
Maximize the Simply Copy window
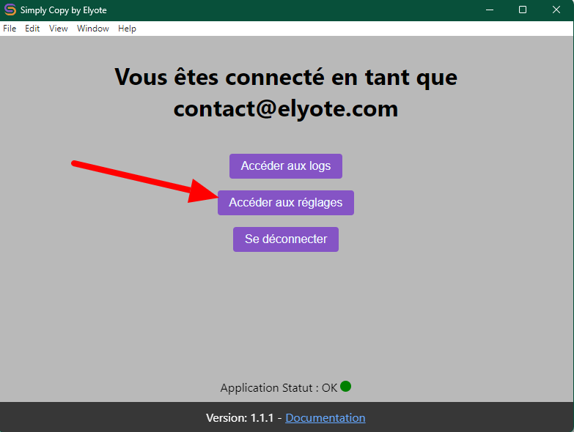coord(523,10)
